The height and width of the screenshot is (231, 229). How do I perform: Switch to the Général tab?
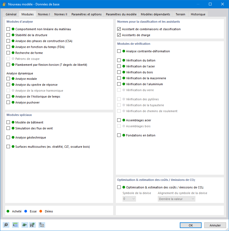(11, 14)
